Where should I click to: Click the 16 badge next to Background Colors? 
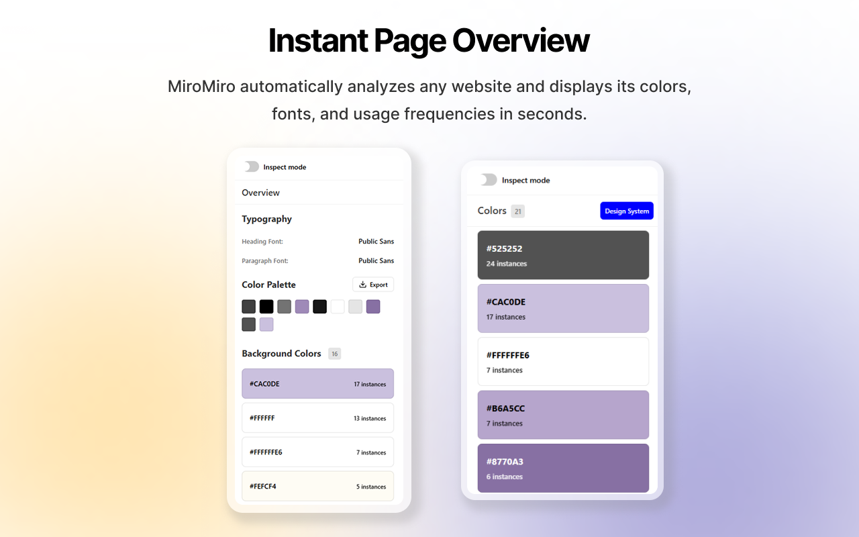pyautogui.click(x=334, y=354)
